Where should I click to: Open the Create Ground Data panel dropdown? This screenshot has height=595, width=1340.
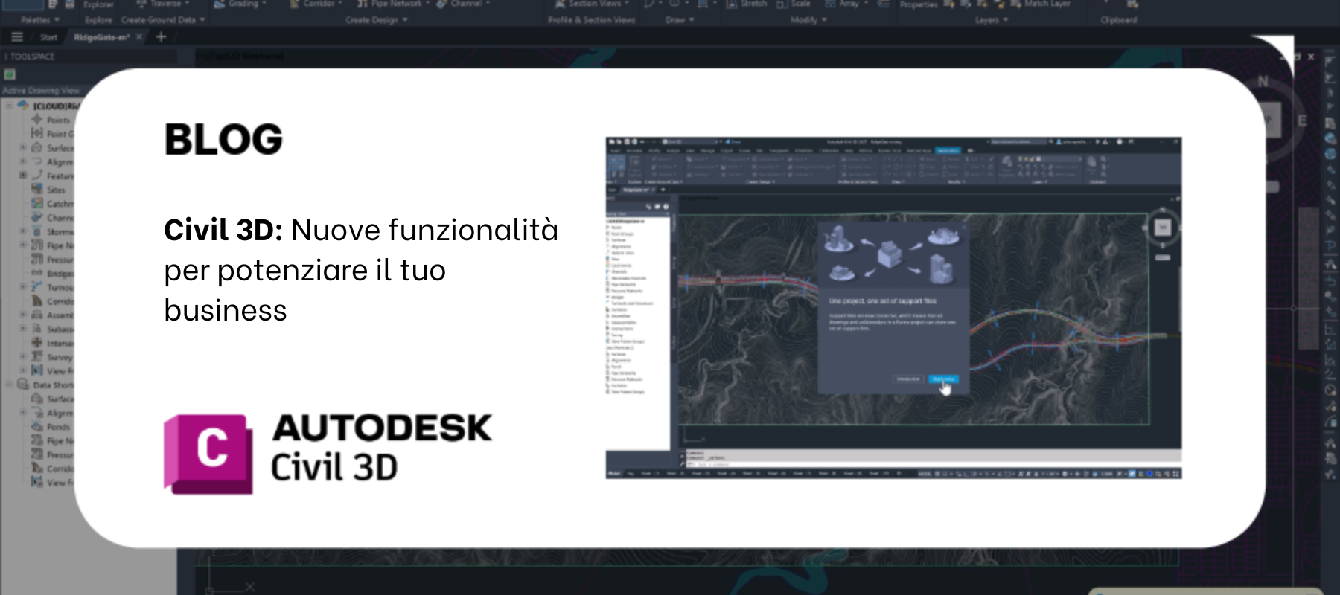click(x=163, y=20)
